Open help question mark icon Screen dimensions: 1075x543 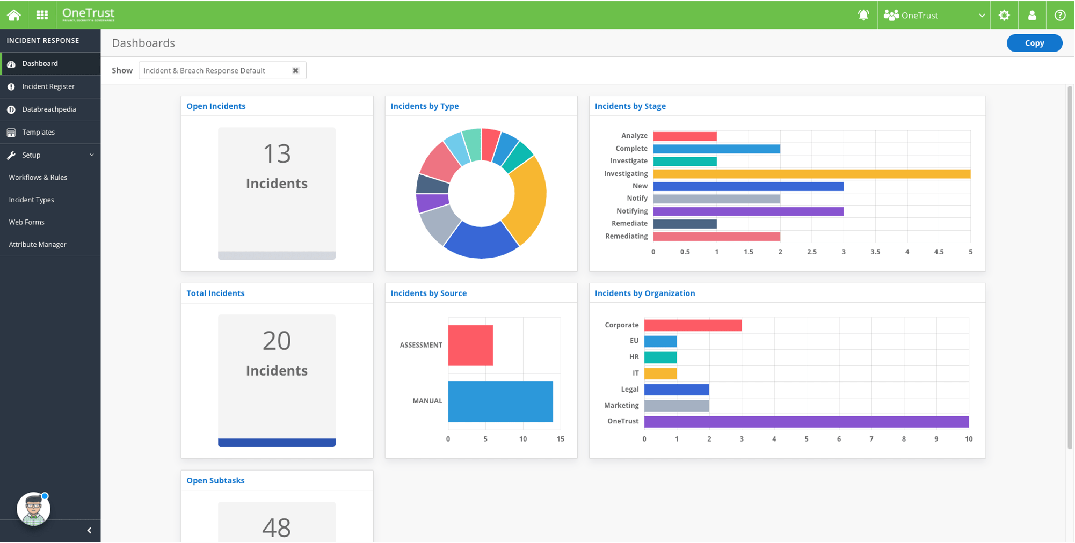click(1060, 15)
